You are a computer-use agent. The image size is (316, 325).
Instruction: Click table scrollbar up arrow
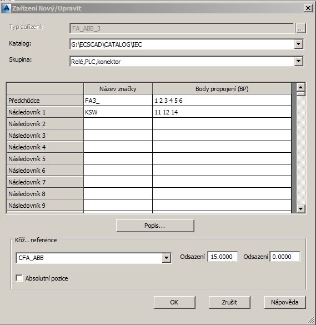click(x=300, y=87)
